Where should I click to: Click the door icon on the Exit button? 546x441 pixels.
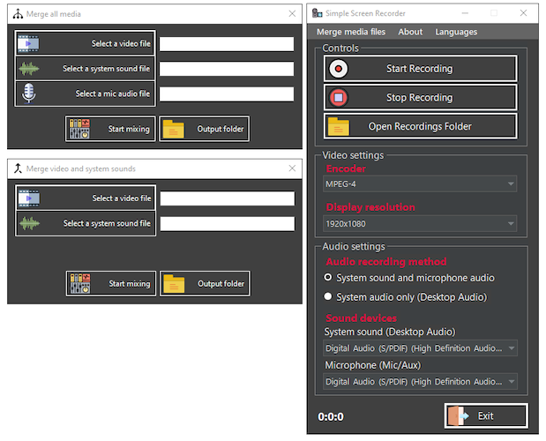tap(459, 416)
